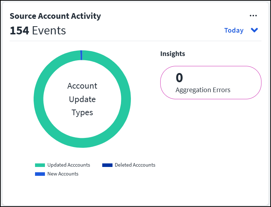
Task: Click the Deleted Acccounts legend label
Action: [x=135, y=165]
